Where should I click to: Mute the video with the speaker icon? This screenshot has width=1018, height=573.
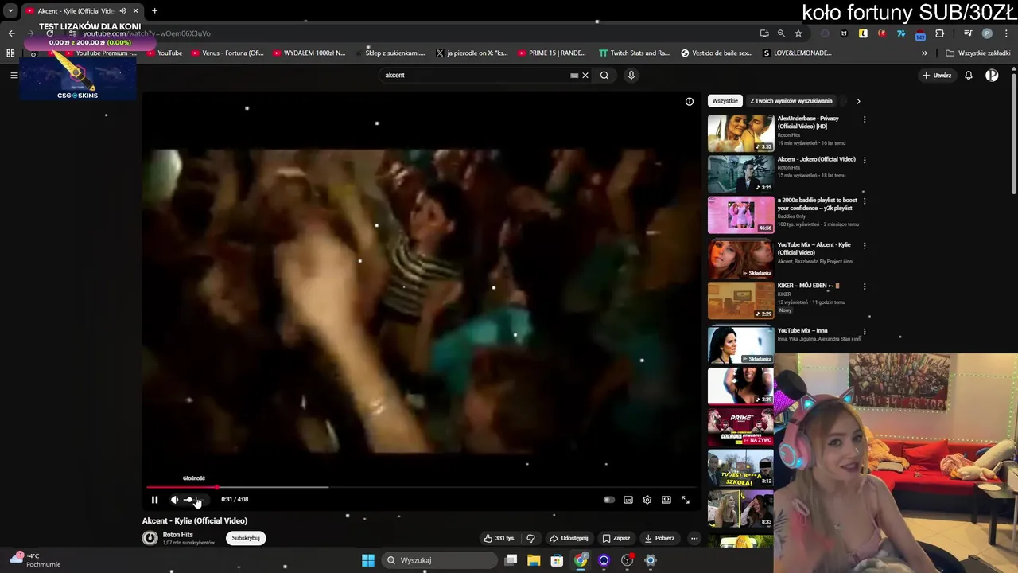pos(174,500)
